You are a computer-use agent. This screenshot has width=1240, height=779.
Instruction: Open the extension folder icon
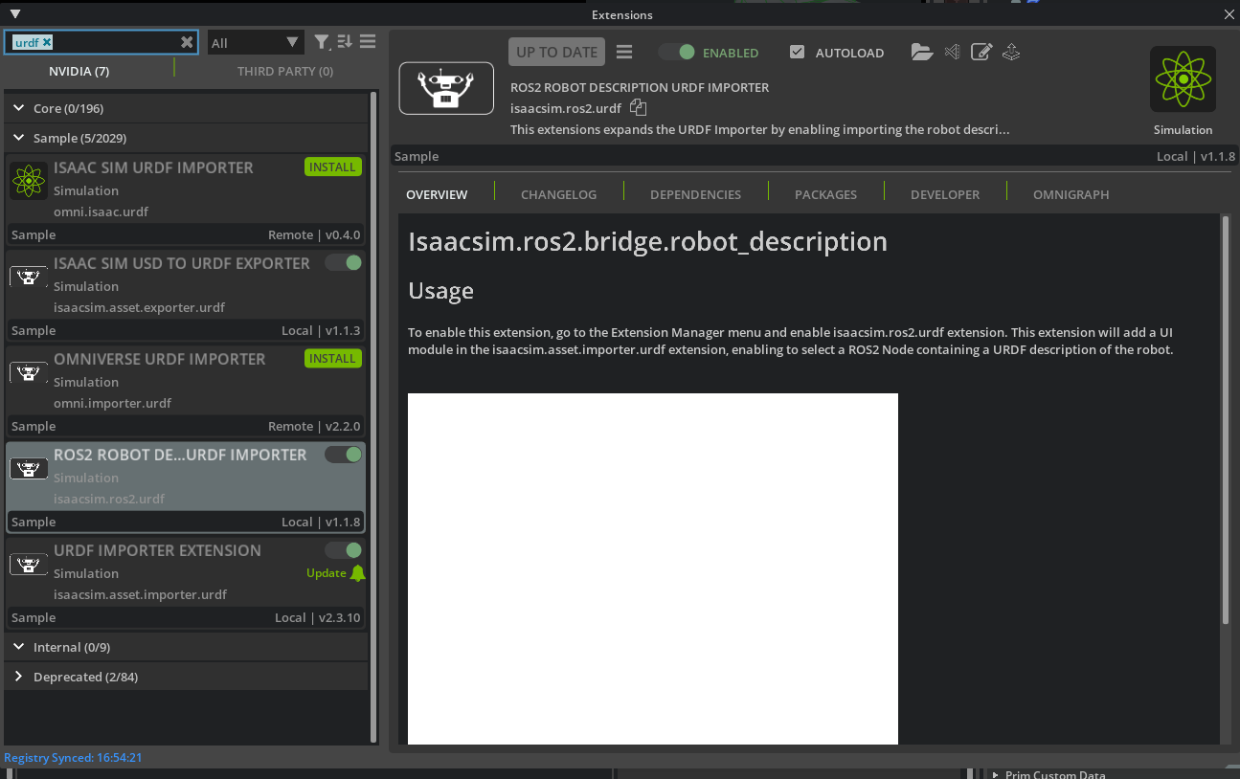[x=921, y=52]
